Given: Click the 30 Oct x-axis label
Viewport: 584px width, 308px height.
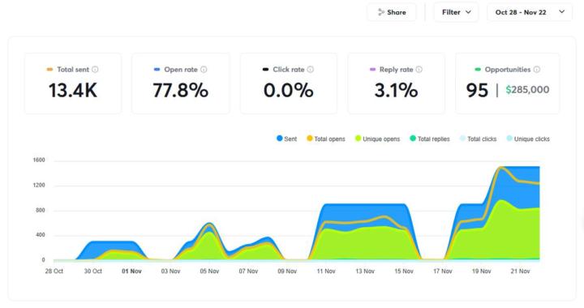Looking at the screenshot, I should (92, 272).
